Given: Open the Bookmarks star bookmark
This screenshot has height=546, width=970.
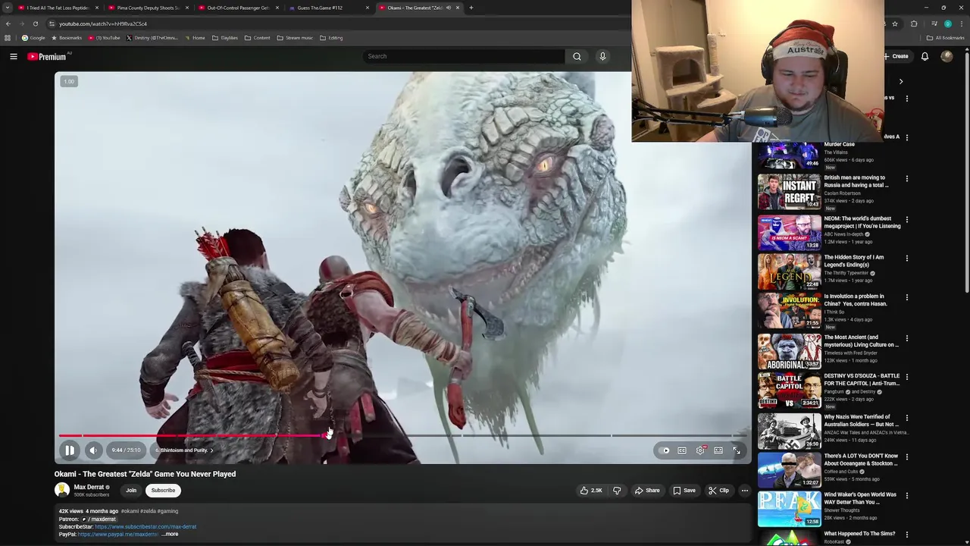Looking at the screenshot, I should pyautogui.click(x=67, y=38).
